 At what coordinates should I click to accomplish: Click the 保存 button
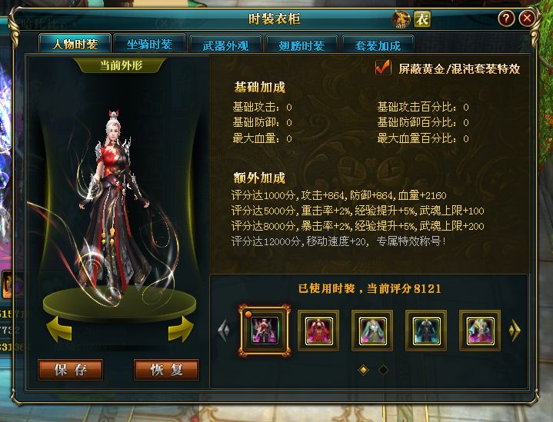pos(71,370)
